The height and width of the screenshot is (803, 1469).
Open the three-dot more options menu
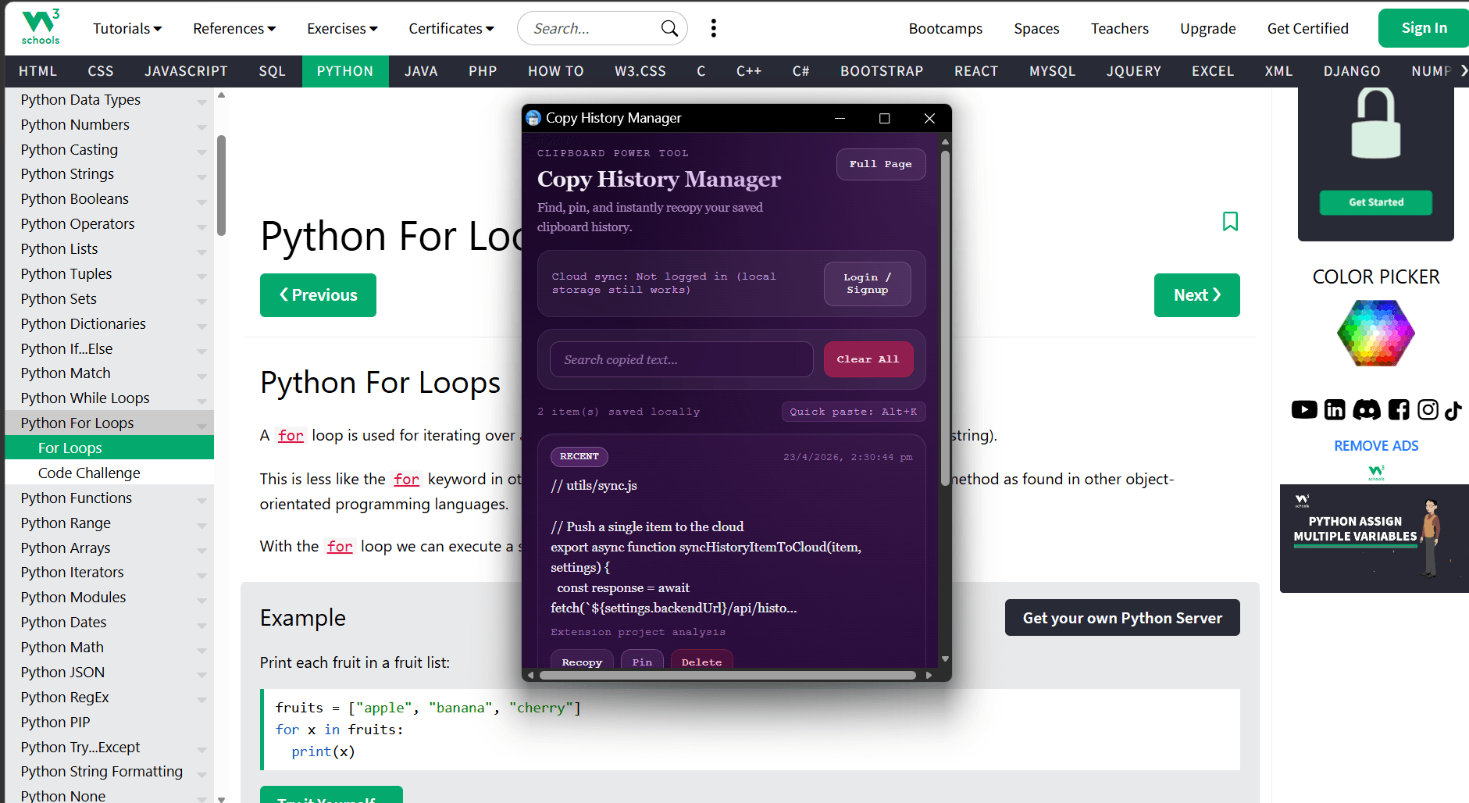pos(713,28)
